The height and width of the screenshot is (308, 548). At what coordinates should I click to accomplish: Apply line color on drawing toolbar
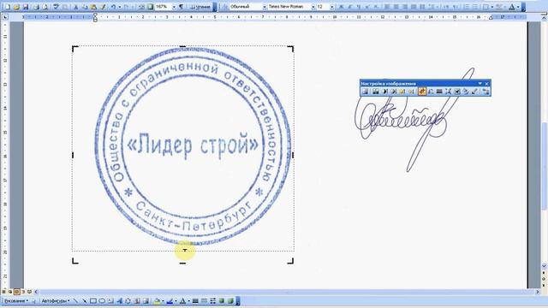coord(170,300)
